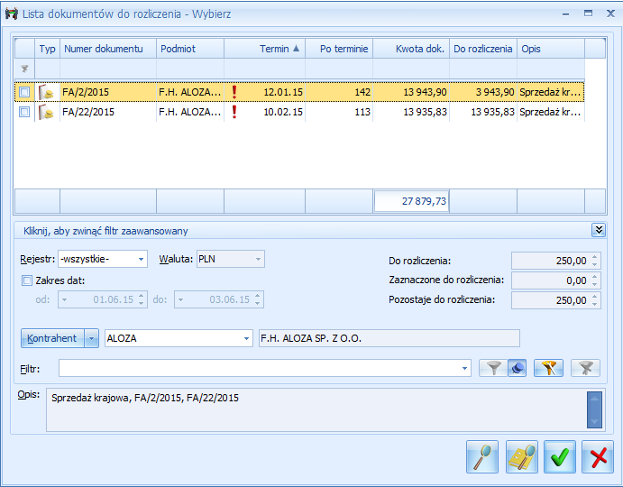Cancel with the red X button
623x487 pixels.
(597, 456)
